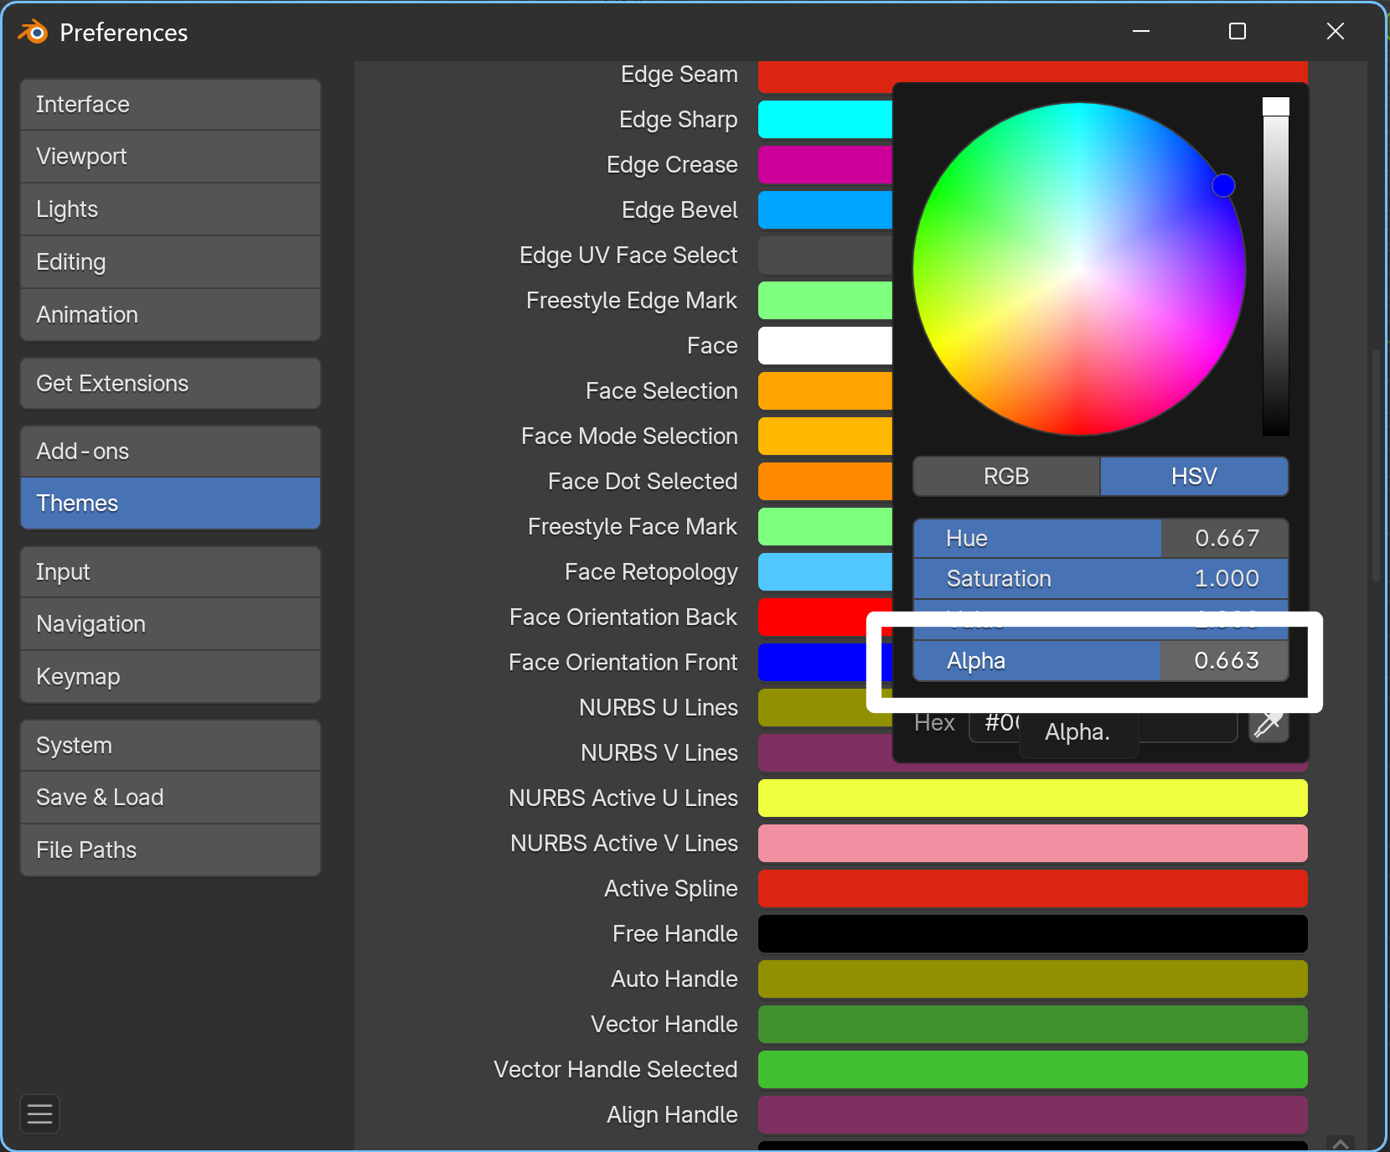Open the Edge Sharp cyan color swatch
Viewport: 1390px width, 1152px height.
[x=825, y=119]
